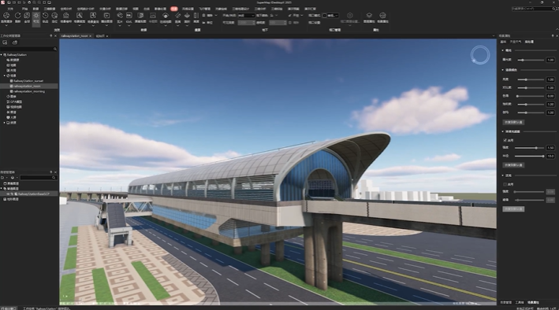The width and height of the screenshot is (559, 310).
Task: Collapse the scenes node in workspace tree
Action: pyautogui.click(x=5, y=76)
